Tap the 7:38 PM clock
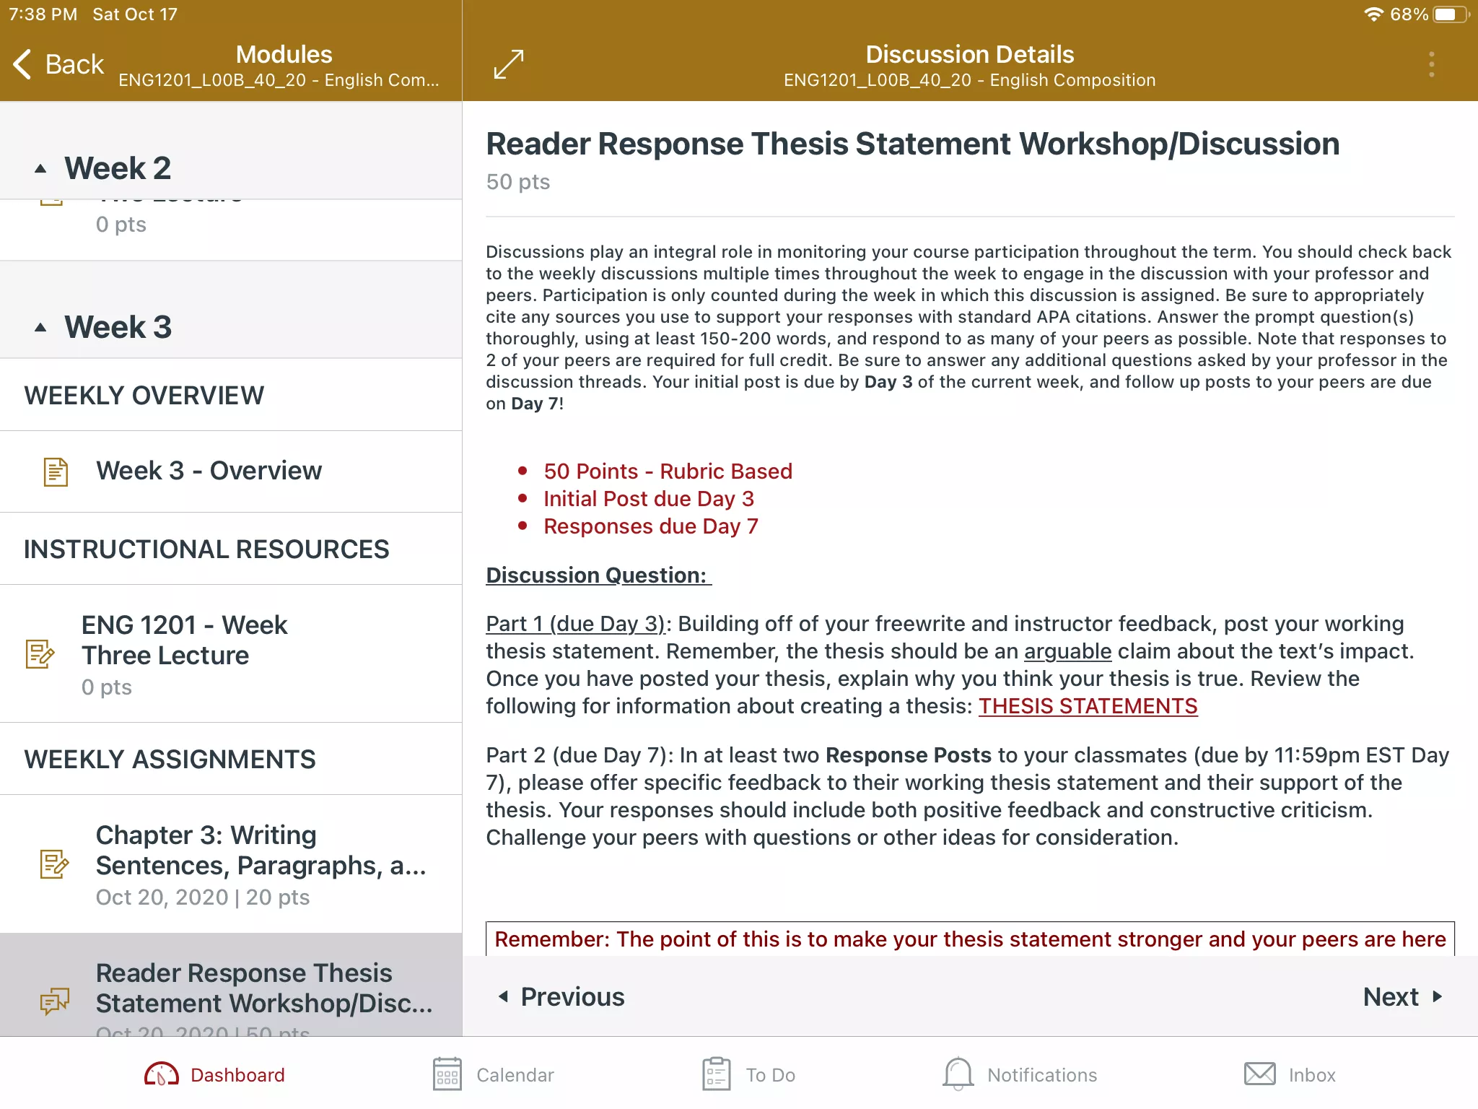 pos(43,14)
